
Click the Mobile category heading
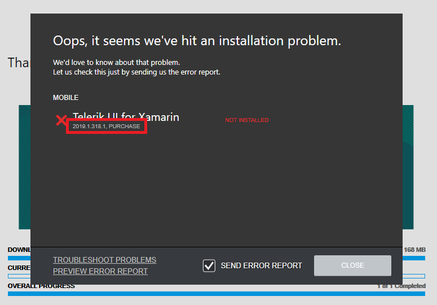tap(65, 98)
